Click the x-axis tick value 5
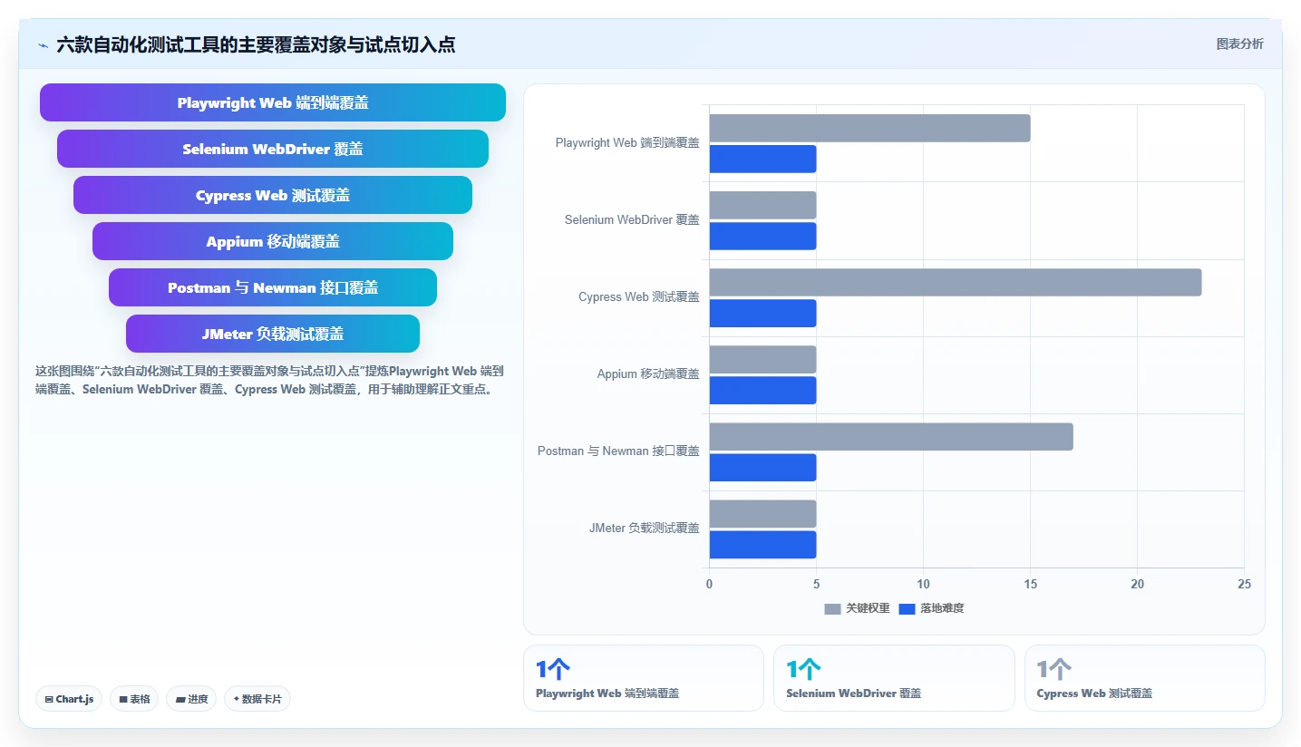 (x=816, y=585)
